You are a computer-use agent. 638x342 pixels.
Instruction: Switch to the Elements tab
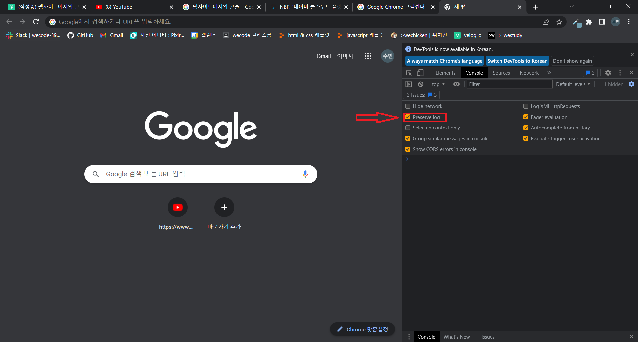pos(445,73)
